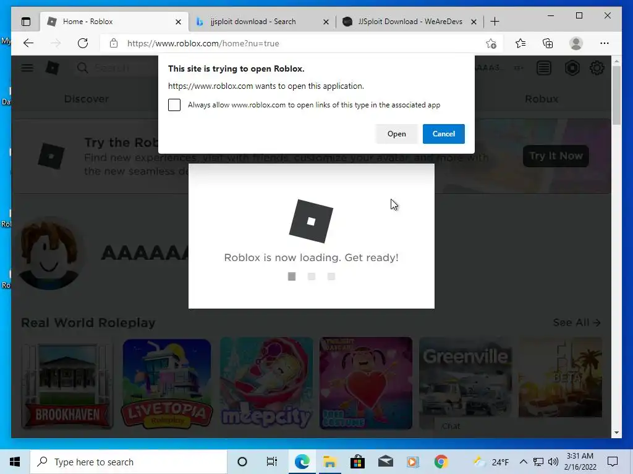
Task: Close the jjsploit download Search tab
Action: click(326, 22)
